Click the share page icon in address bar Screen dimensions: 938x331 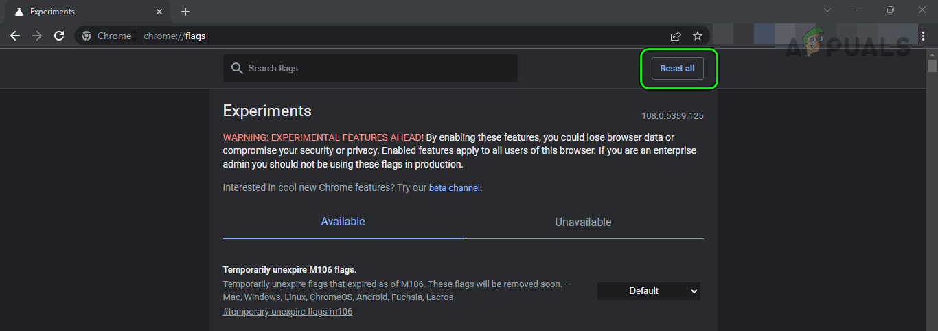[x=676, y=36]
